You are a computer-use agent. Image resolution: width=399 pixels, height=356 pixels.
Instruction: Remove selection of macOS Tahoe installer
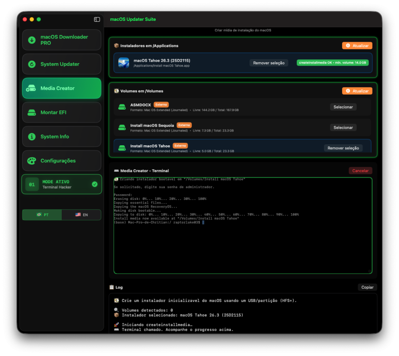coord(269,63)
